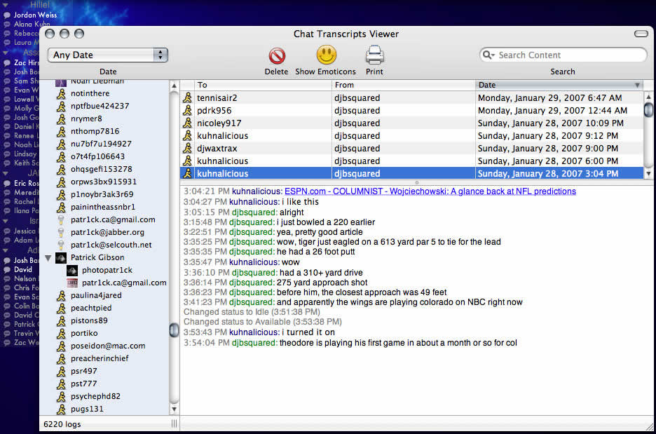Screen dimensions: 656x434
Task: Toggle the Show Emoticons smiley icon
Action: 326,55
